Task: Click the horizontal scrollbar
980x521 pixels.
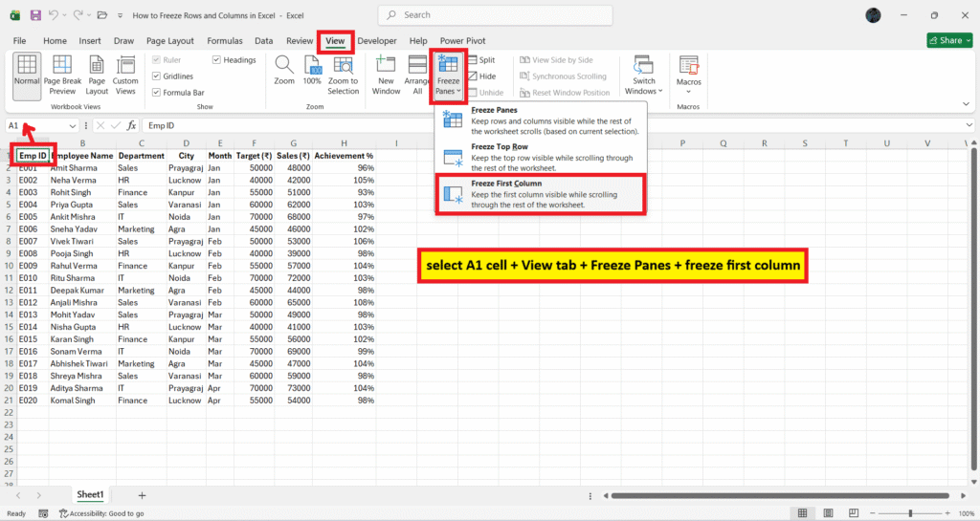Action: pyautogui.click(x=780, y=495)
